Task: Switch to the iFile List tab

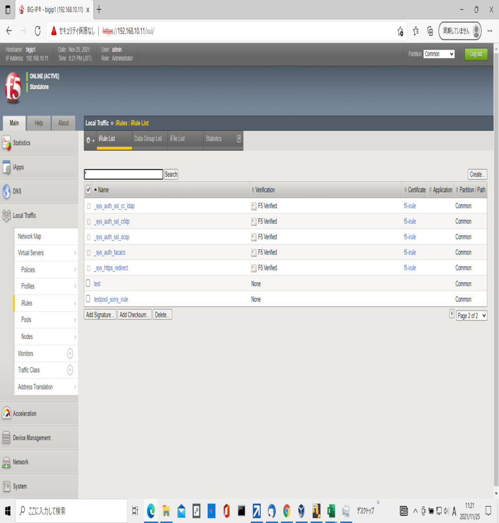Action: [x=177, y=138]
